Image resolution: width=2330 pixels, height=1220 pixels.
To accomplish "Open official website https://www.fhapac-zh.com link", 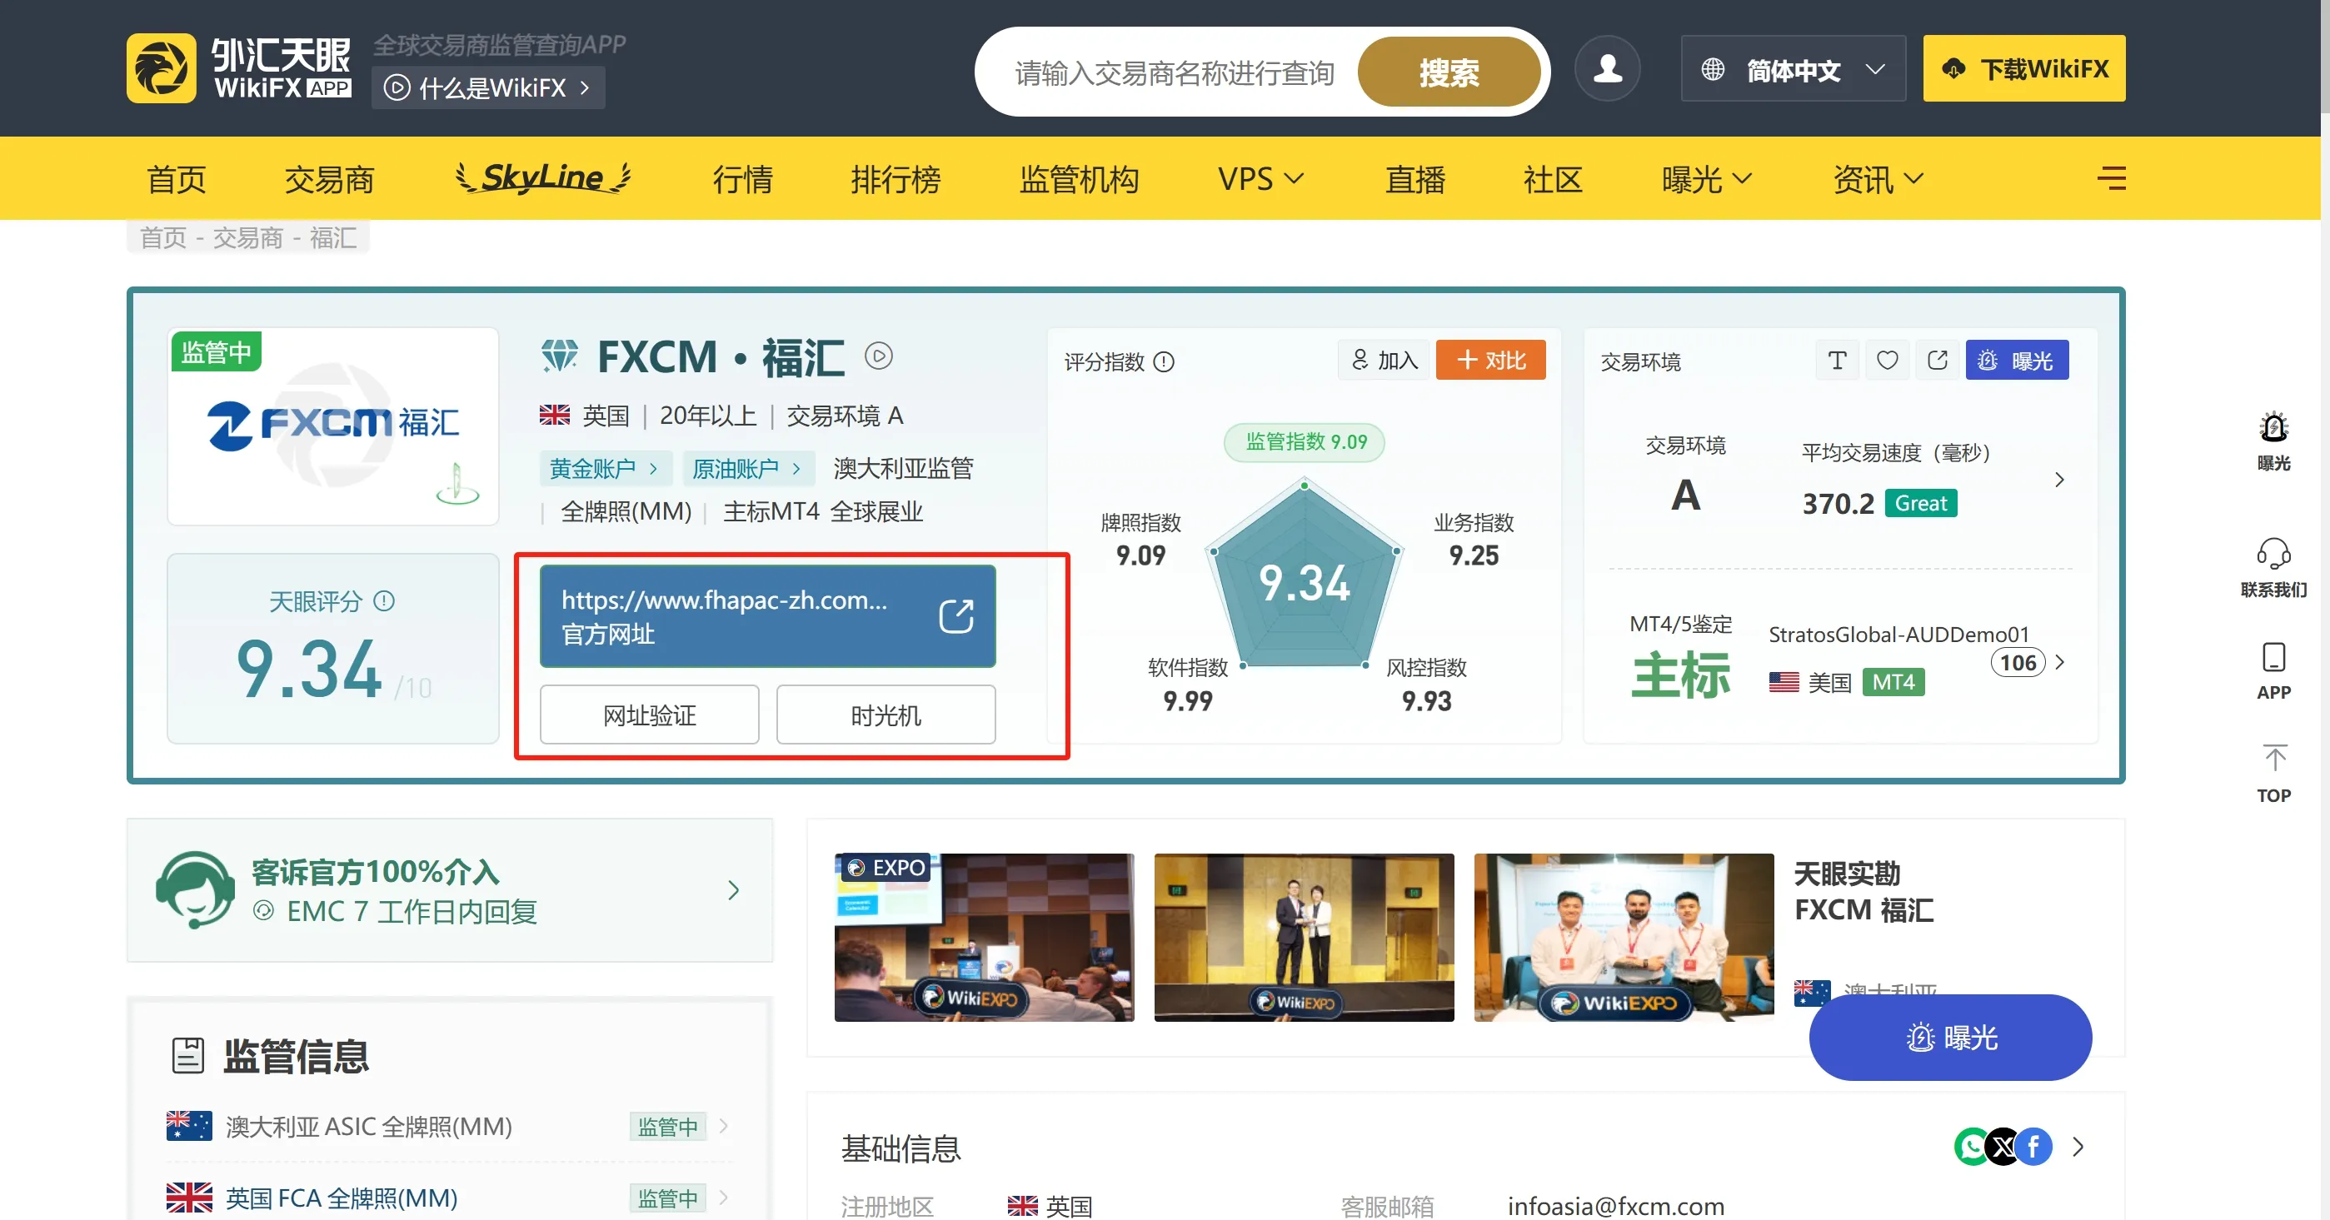I will click(767, 616).
